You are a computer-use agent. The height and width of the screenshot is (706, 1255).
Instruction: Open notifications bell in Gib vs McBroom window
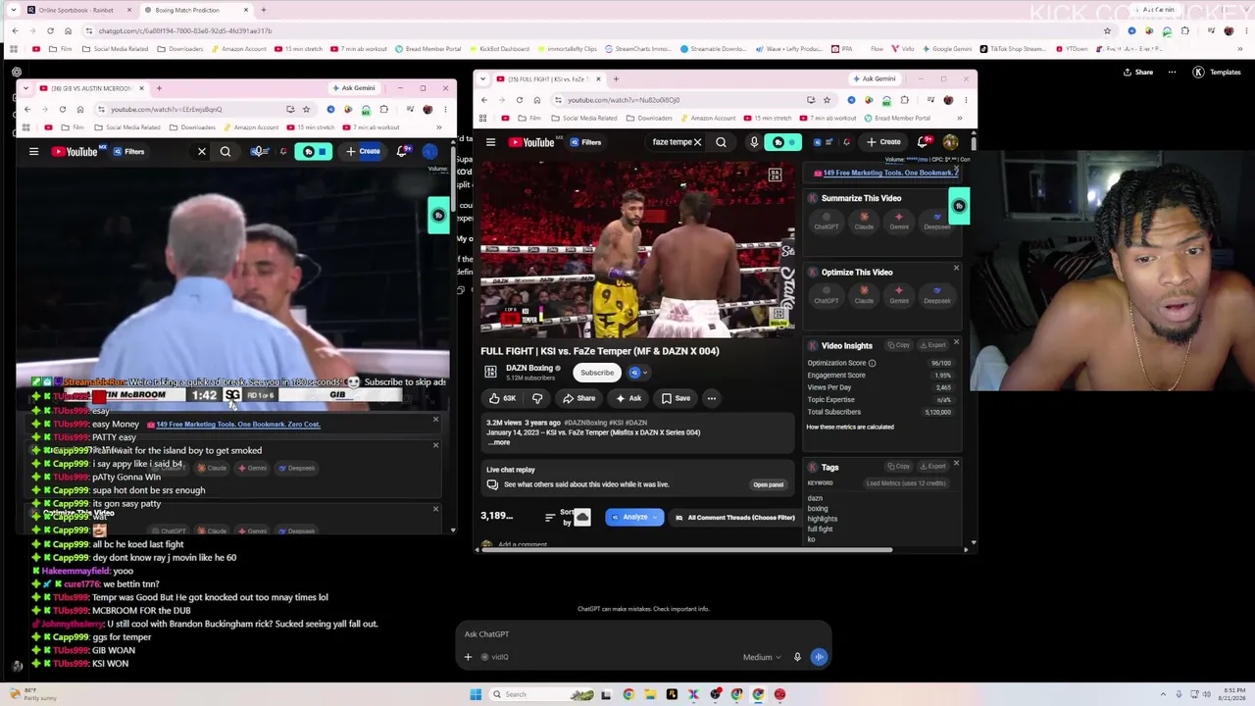click(402, 152)
